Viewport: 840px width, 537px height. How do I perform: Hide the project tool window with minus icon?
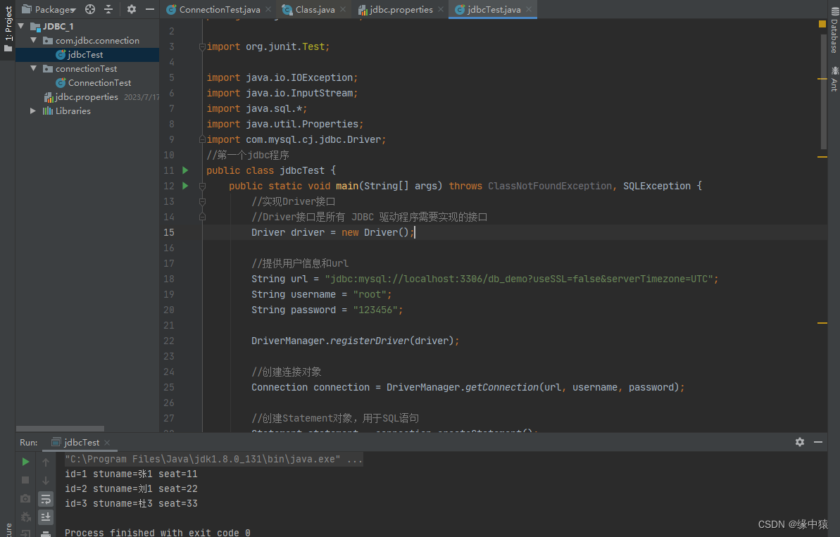pos(150,9)
